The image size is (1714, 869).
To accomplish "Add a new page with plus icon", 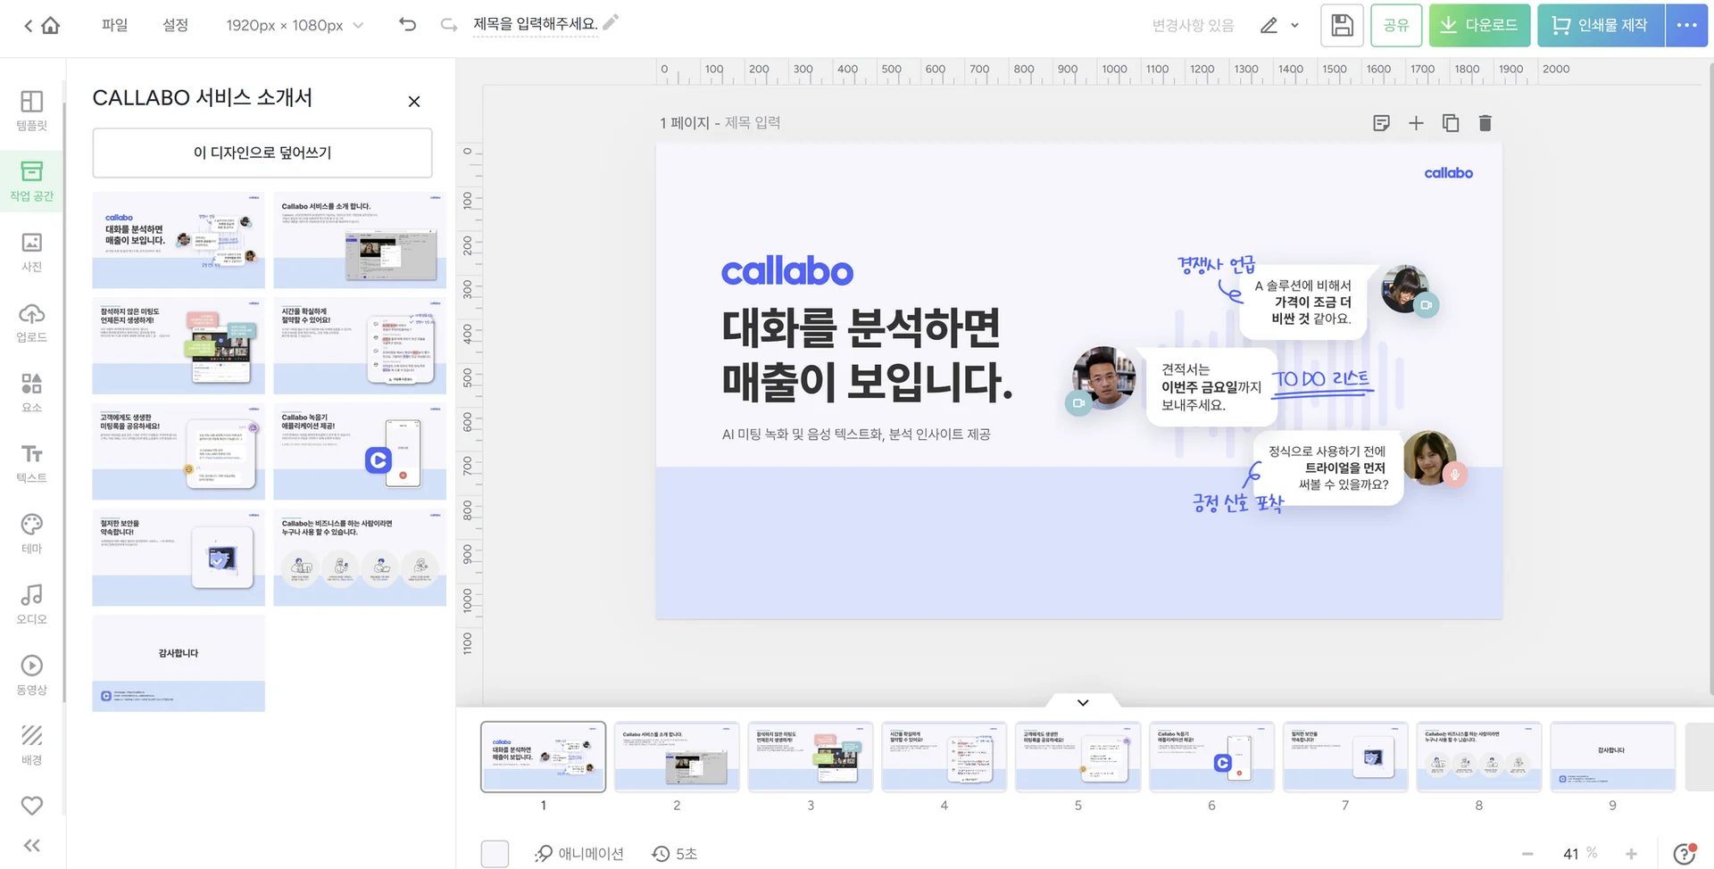I will click(x=1416, y=123).
